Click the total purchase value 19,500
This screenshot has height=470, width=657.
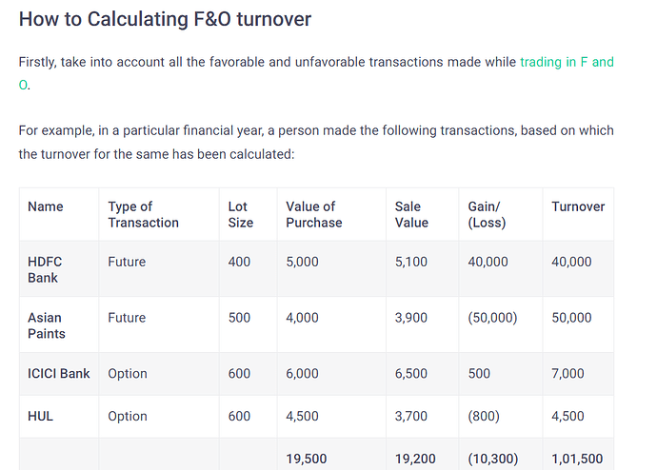[x=306, y=459]
